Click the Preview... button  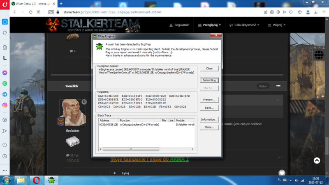pos(209,100)
